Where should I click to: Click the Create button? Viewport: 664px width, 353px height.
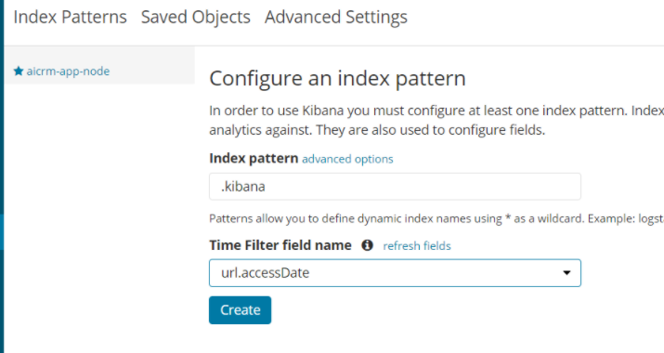point(240,310)
